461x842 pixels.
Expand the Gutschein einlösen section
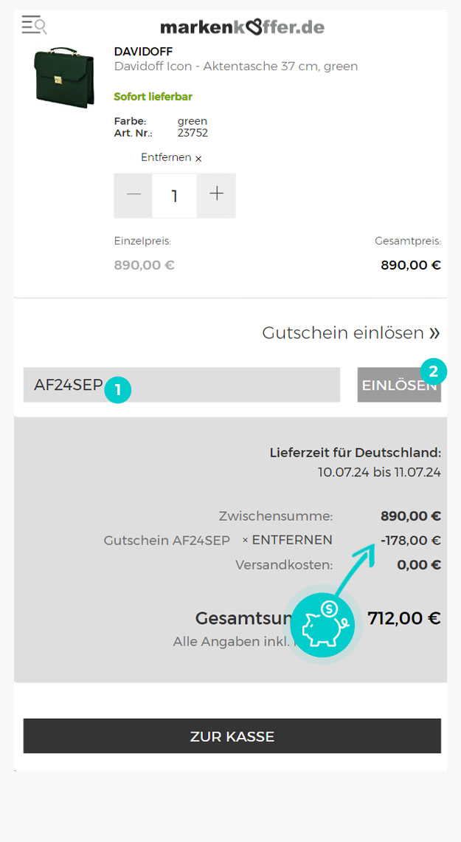[351, 333]
